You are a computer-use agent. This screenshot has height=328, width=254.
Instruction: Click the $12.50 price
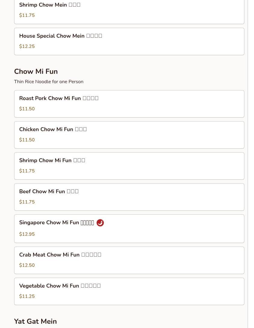click(x=27, y=265)
